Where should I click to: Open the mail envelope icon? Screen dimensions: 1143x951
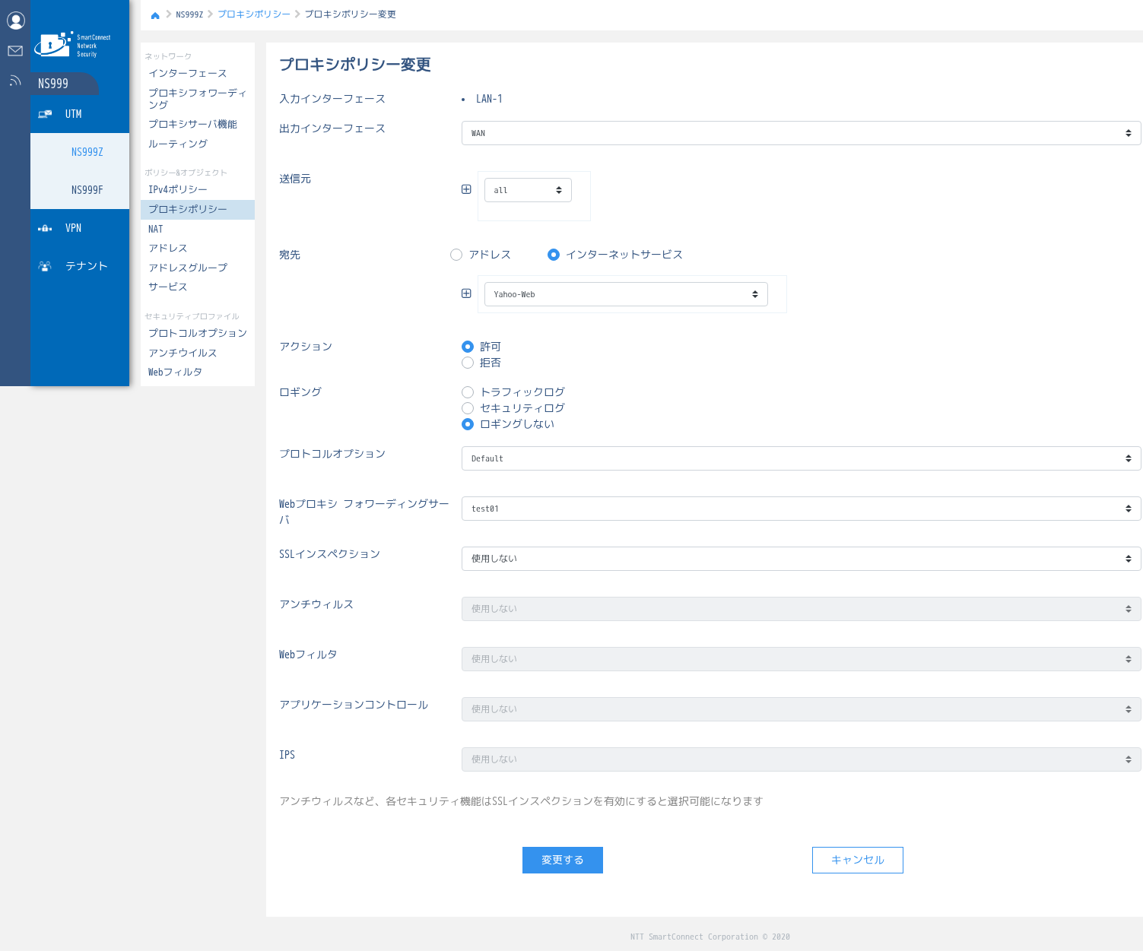click(15, 51)
